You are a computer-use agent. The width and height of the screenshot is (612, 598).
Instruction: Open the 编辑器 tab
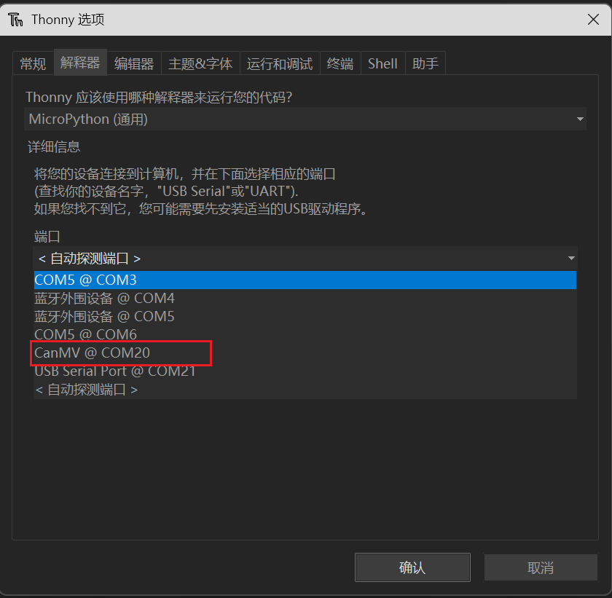[134, 63]
